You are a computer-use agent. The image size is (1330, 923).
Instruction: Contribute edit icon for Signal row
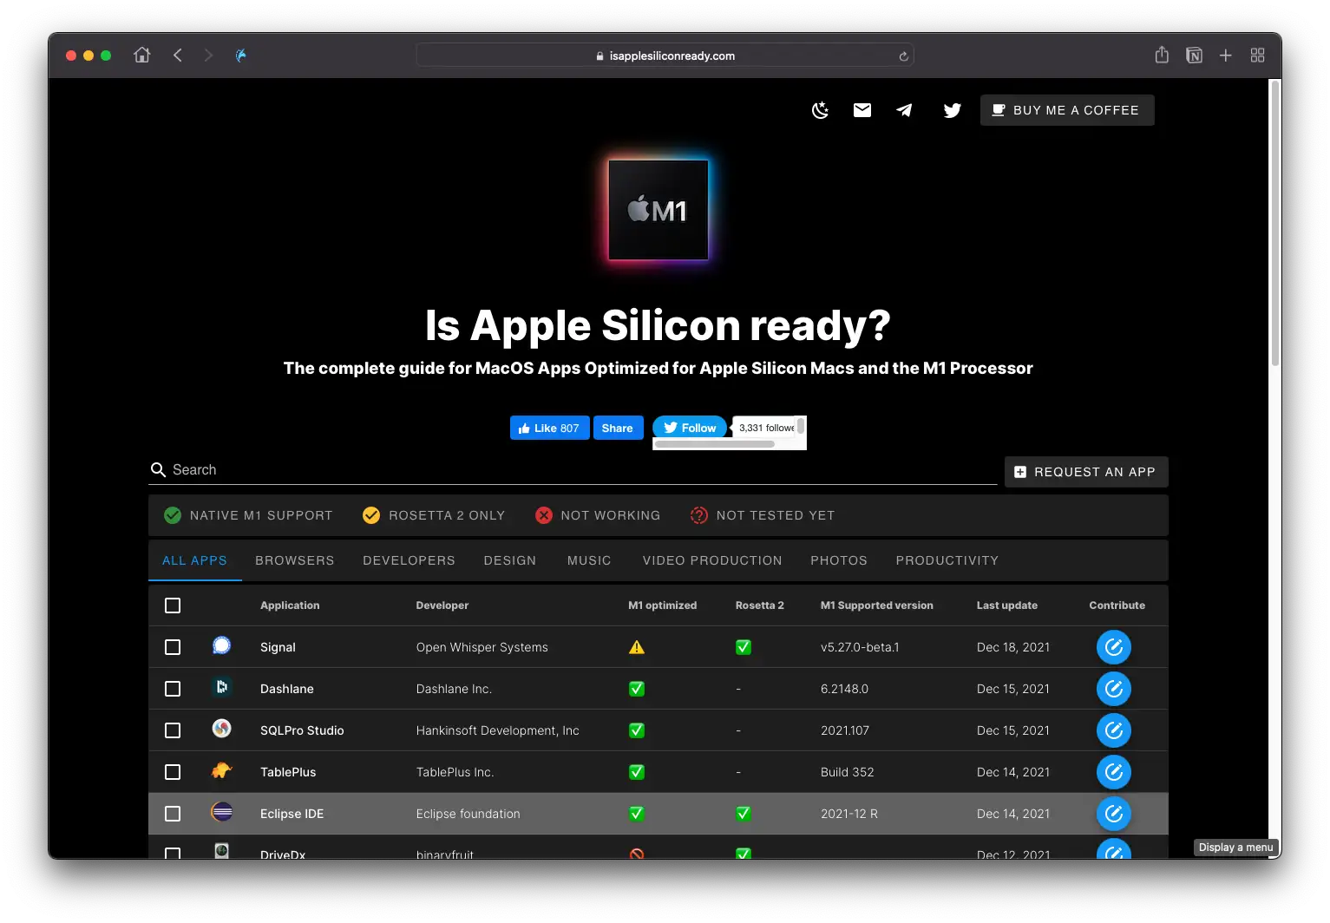[1114, 647]
